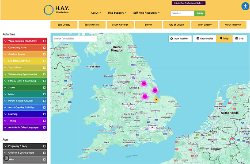
Task: Enable the Pregnancy & Baby age checkbox
Action: 44,146
